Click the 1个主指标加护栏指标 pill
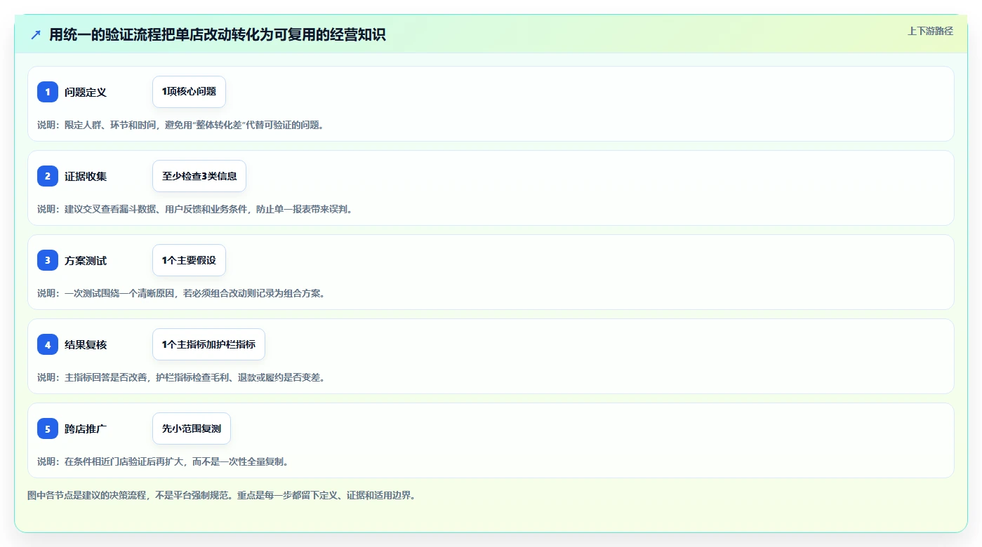This screenshot has width=982, height=547. (x=208, y=344)
